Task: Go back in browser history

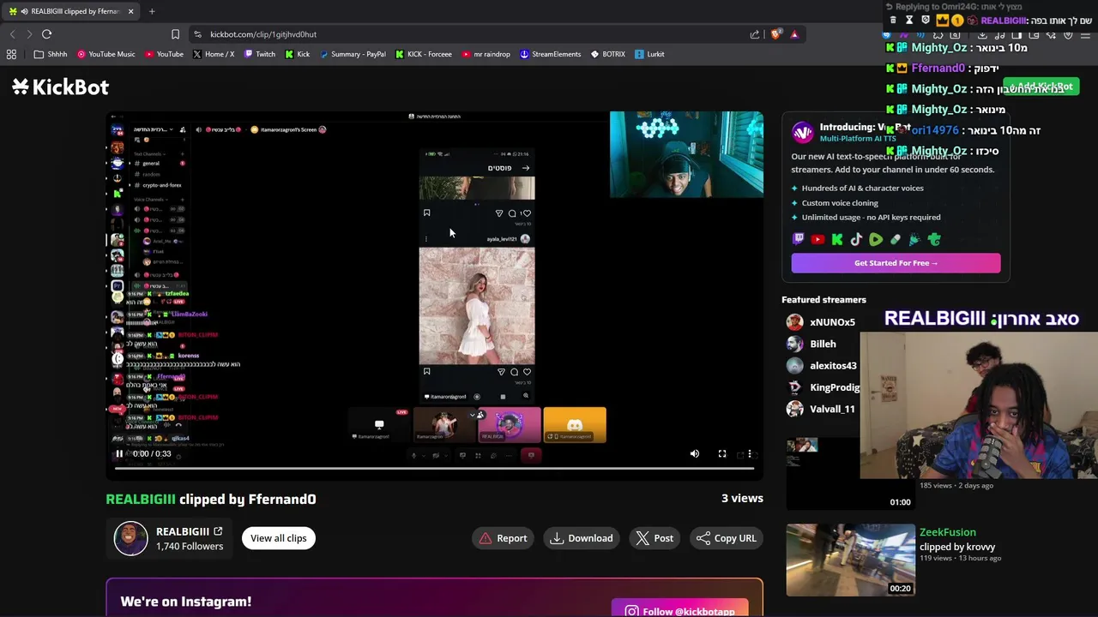Action: (12, 34)
